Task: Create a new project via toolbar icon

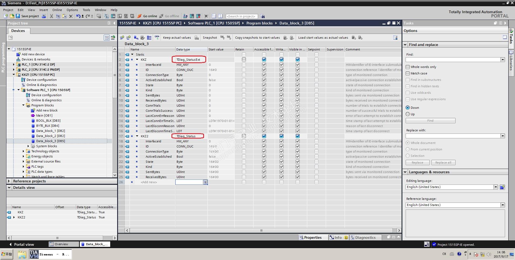Action: (6, 16)
